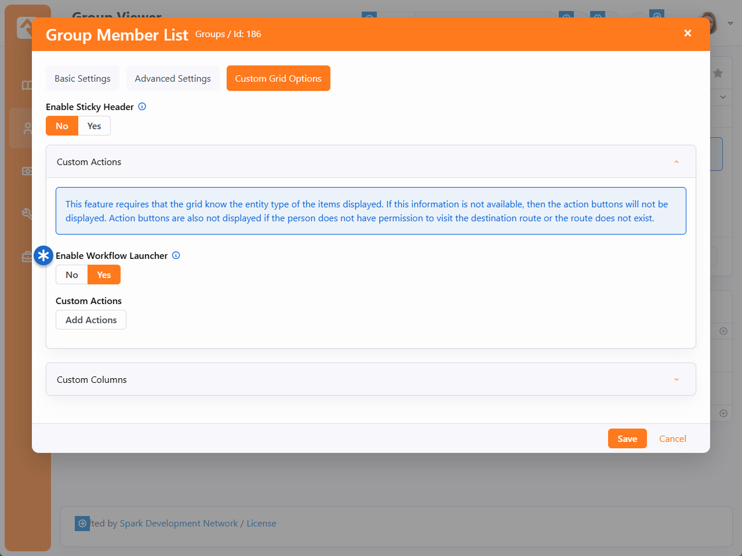Open the dropdown arrow next to the avatar

(730, 23)
